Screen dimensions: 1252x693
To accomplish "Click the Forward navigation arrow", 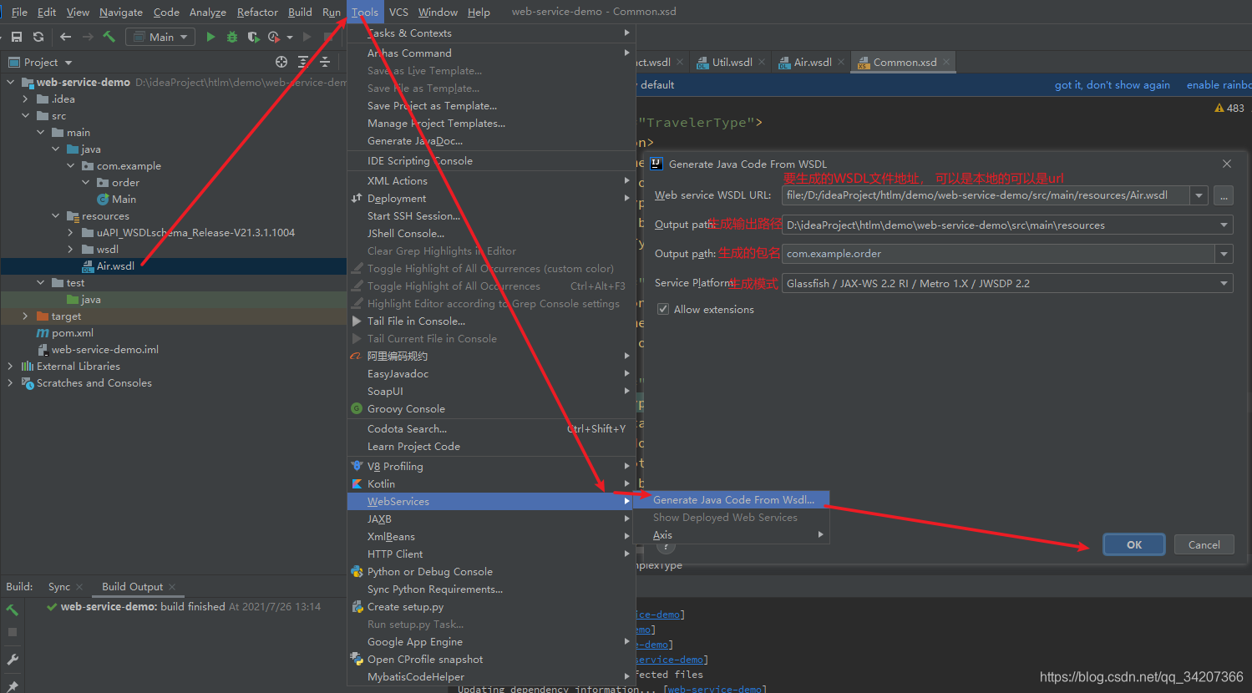I will coord(87,37).
